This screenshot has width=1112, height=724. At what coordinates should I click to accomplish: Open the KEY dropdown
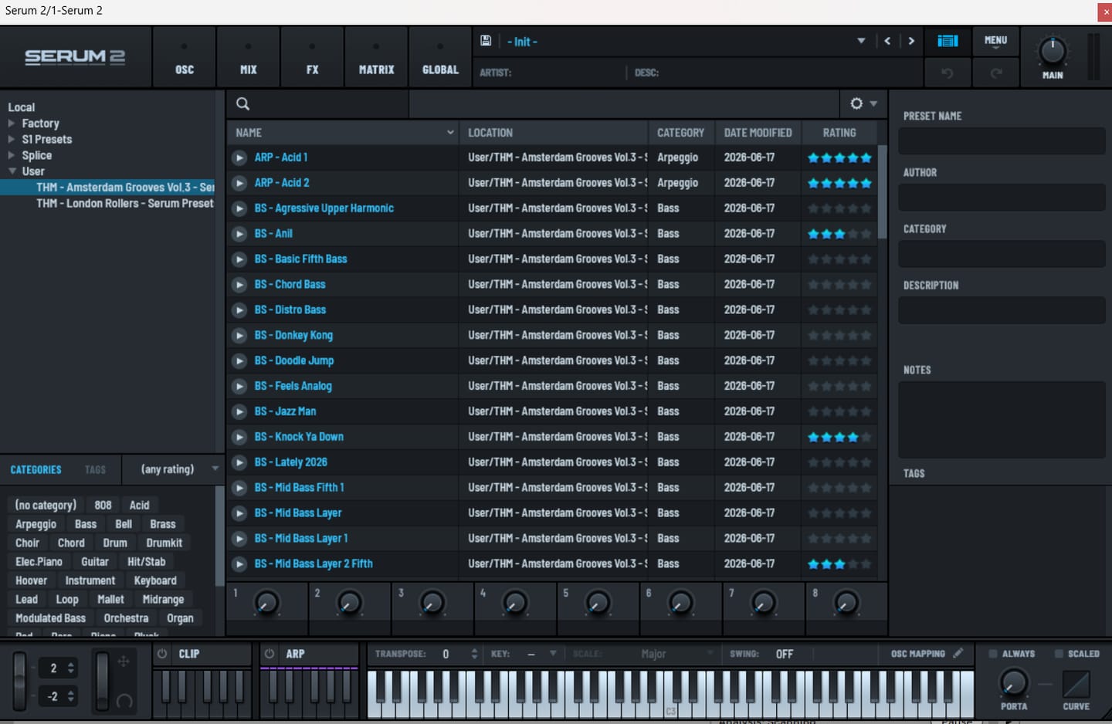click(x=553, y=654)
